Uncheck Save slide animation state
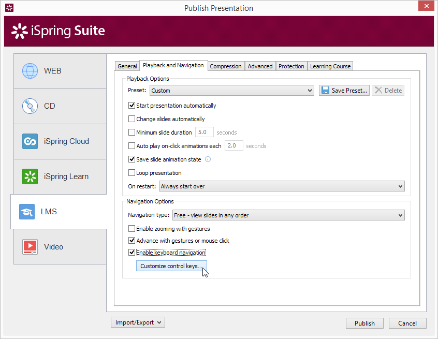 pos(132,159)
